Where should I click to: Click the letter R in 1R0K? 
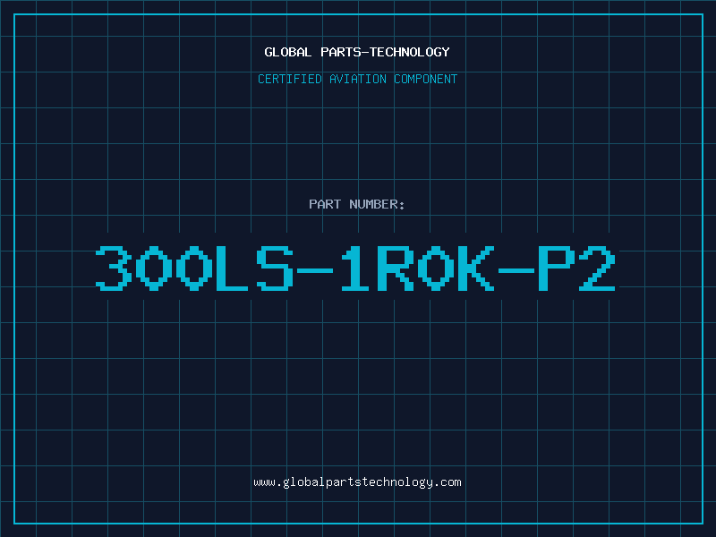click(x=396, y=268)
